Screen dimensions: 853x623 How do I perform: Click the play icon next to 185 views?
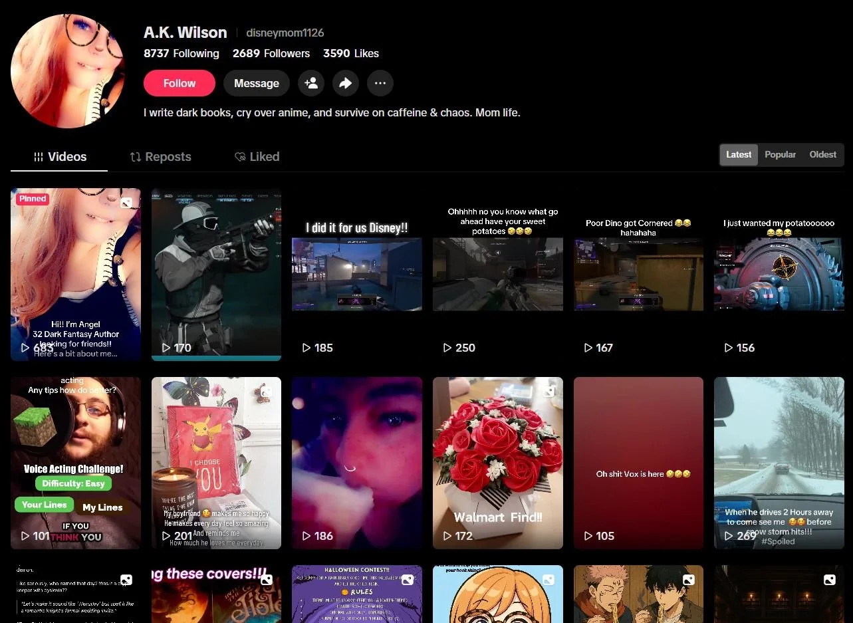[306, 348]
